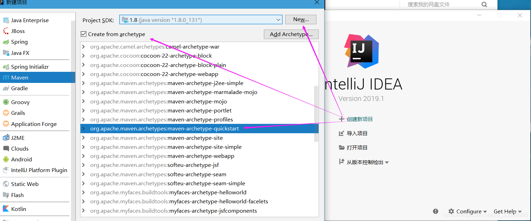This screenshot has width=531, height=221.
Task: Select maven-archetype-mojo archetype row
Action: 197,101
